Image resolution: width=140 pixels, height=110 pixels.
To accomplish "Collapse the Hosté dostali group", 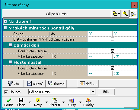I will (10, 62).
